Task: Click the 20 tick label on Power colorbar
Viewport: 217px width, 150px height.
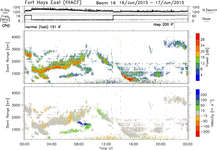Action: [203, 51]
